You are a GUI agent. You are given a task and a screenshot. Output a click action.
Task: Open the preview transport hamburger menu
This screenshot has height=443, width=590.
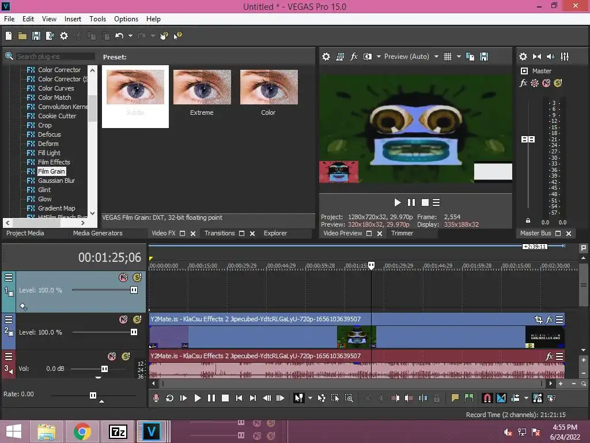click(x=436, y=202)
